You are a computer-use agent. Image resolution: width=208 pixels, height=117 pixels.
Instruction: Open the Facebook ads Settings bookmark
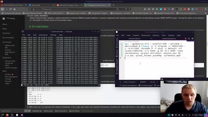[x=11, y=13]
